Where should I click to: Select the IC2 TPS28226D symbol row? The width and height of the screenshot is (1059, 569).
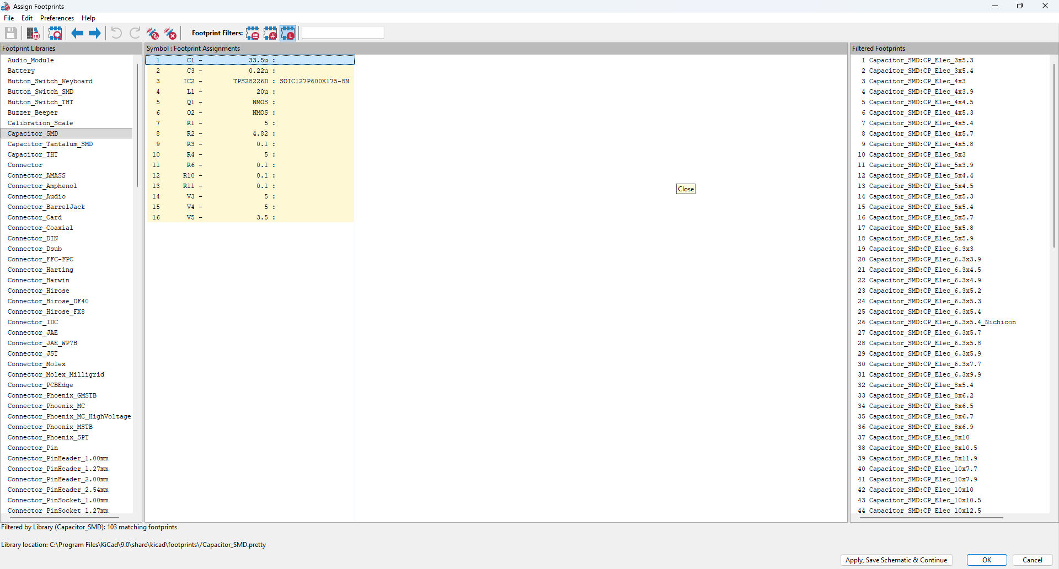251,82
